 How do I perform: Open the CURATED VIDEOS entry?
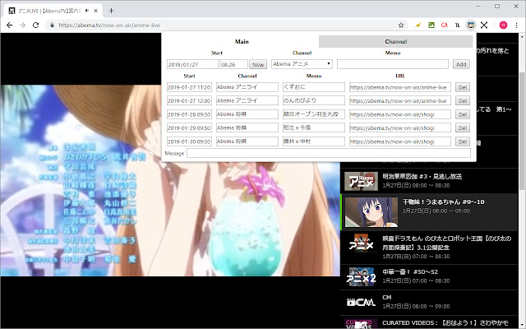(429, 322)
